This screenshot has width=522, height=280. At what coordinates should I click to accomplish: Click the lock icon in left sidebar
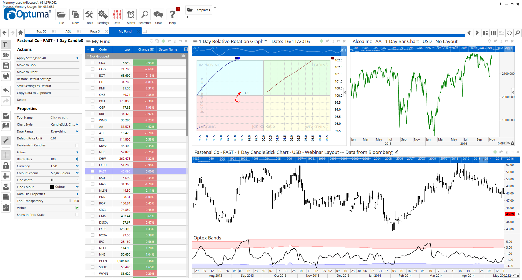pyautogui.click(x=6, y=166)
